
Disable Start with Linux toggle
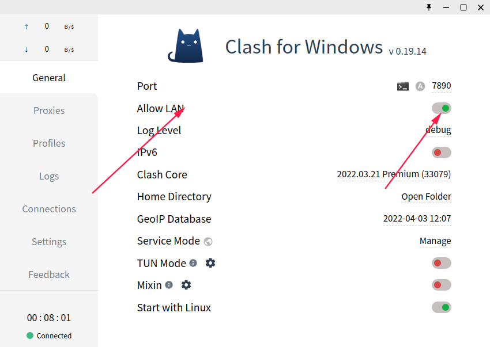441,307
